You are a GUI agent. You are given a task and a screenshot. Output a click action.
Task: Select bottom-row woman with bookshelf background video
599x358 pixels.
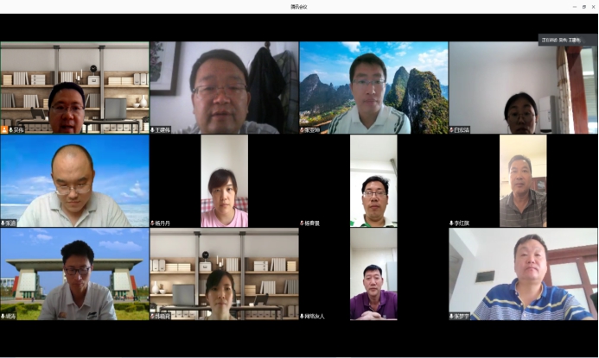(x=224, y=273)
